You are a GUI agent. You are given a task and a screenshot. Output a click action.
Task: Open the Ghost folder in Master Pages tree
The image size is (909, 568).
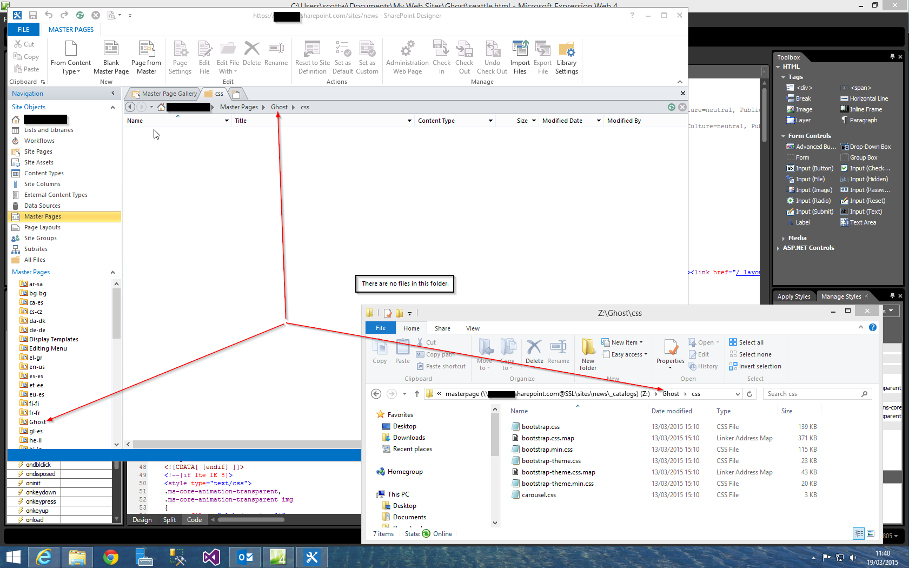(x=37, y=422)
